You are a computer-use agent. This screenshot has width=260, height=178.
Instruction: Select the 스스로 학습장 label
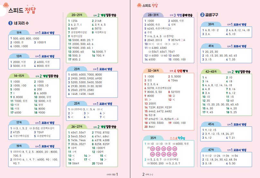point(177,138)
